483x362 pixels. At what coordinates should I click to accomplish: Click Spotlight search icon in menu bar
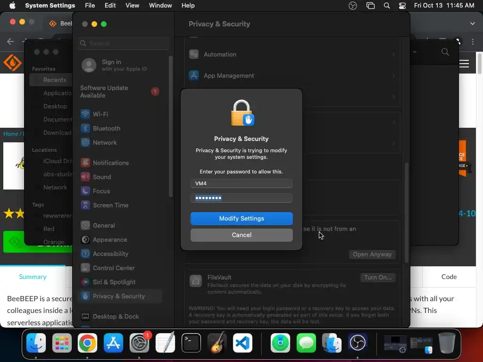pos(387,6)
